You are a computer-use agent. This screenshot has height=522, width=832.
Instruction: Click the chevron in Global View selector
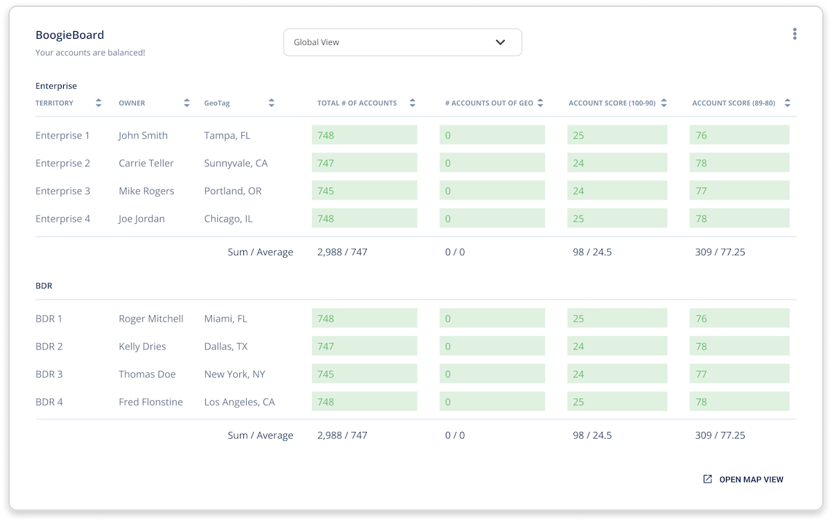click(x=501, y=42)
